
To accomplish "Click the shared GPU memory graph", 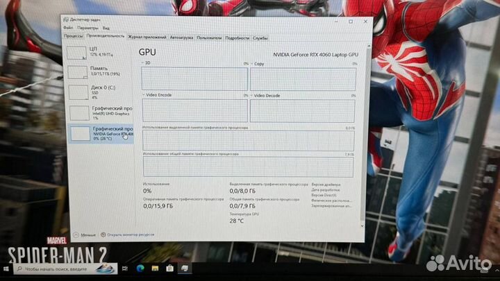I will pyautogui.click(x=248, y=167).
